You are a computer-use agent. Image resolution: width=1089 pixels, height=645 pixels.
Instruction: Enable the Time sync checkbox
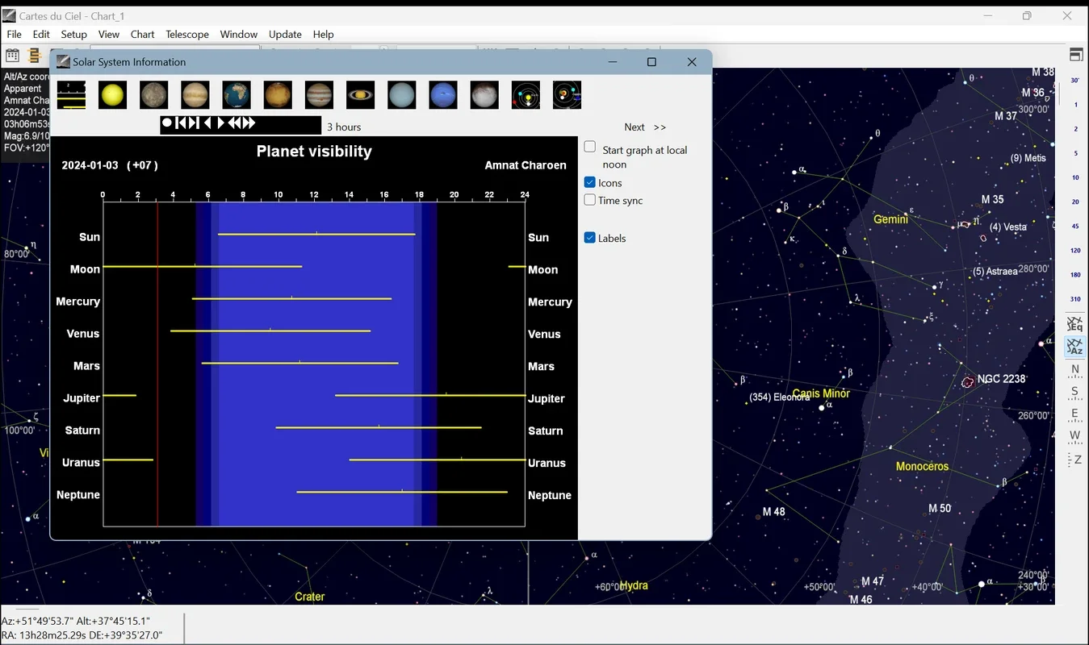590,200
